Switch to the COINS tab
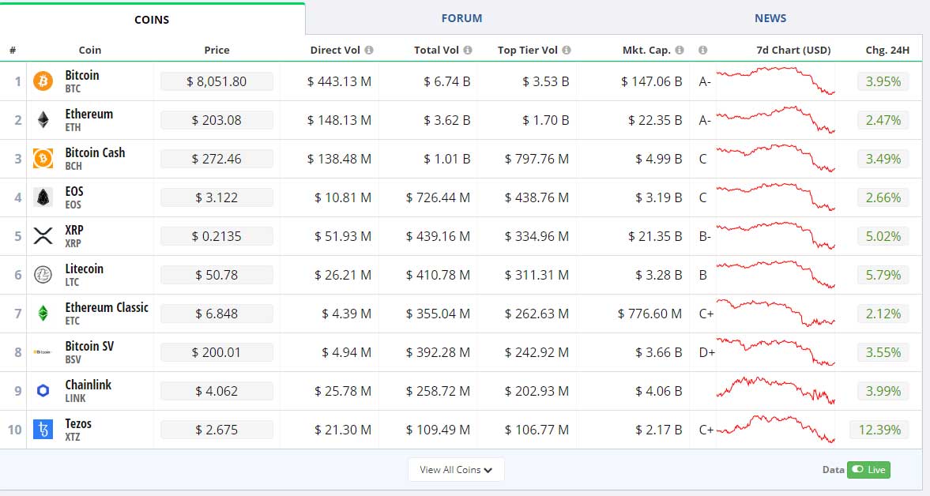 152,20
